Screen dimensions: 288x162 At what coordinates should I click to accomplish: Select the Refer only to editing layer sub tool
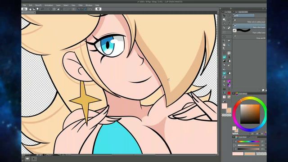[x=249, y=21]
